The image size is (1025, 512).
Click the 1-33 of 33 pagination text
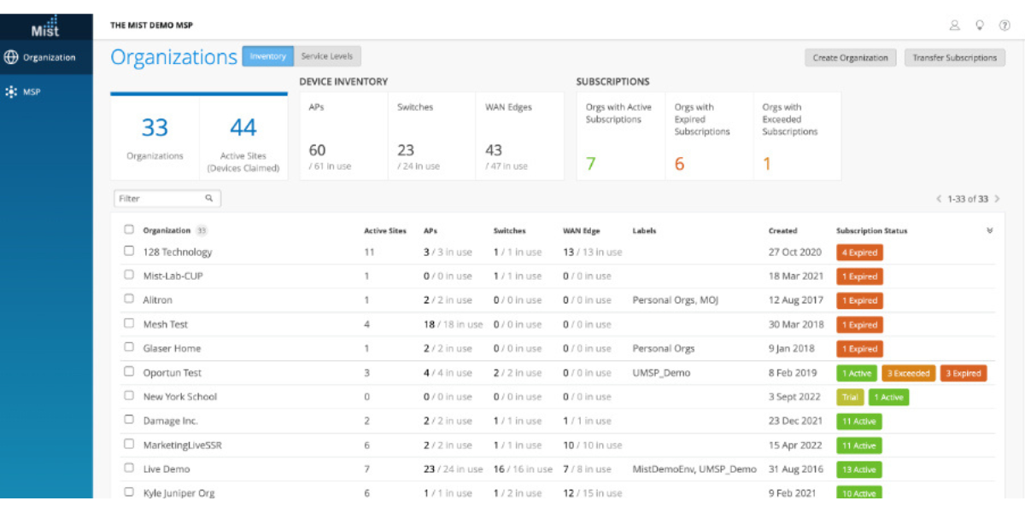(x=968, y=199)
